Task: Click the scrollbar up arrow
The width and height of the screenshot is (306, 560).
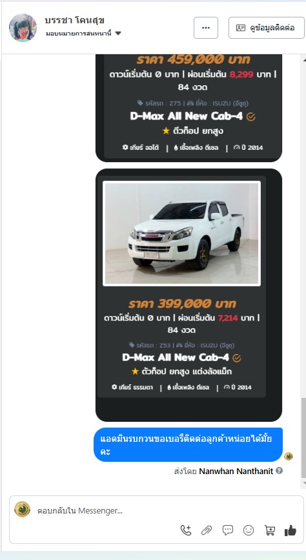Action: pos(303,59)
